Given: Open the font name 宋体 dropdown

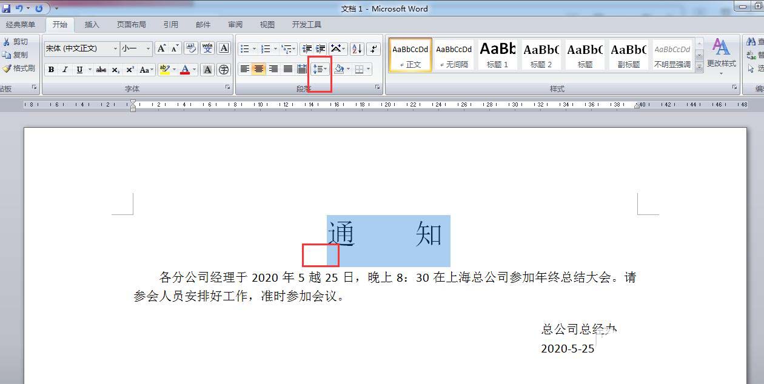Looking at the screenshot, I should click(115, 48).
